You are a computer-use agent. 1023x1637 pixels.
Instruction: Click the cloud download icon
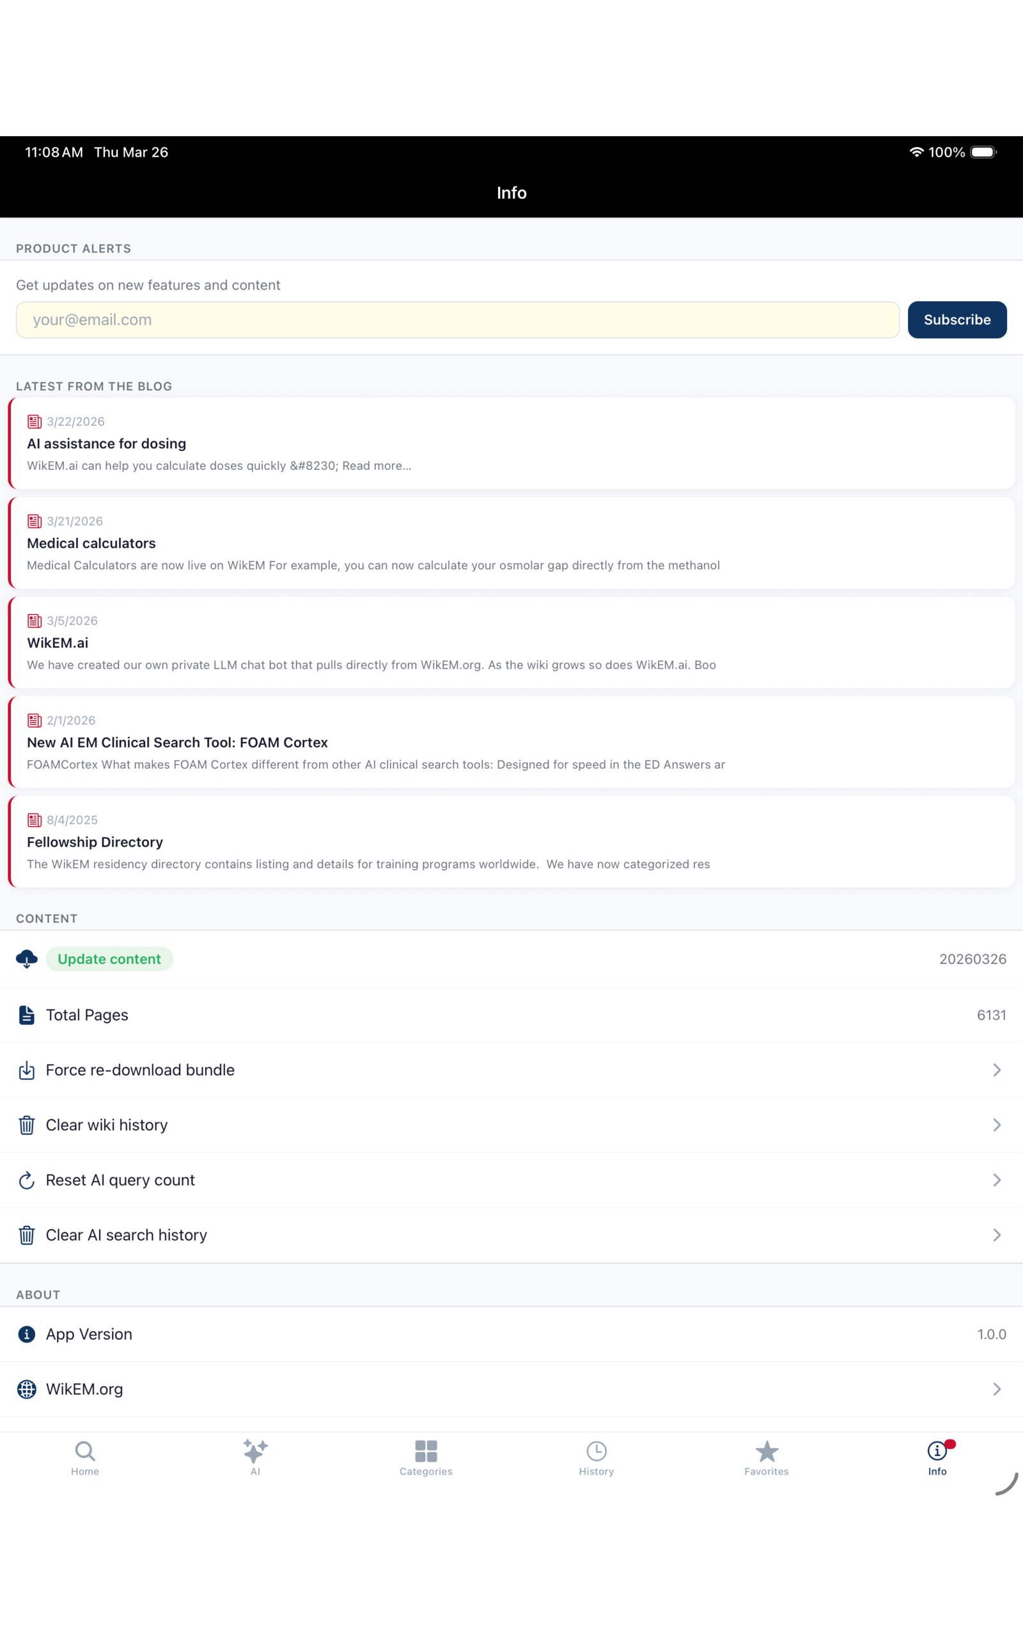[26, 959]
